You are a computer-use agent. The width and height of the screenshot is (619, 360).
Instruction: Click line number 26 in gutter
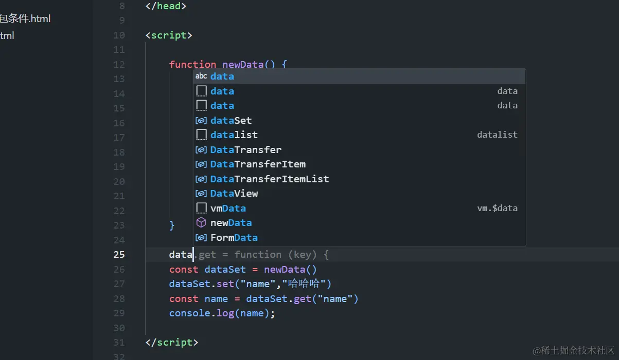tap(119, 269)
